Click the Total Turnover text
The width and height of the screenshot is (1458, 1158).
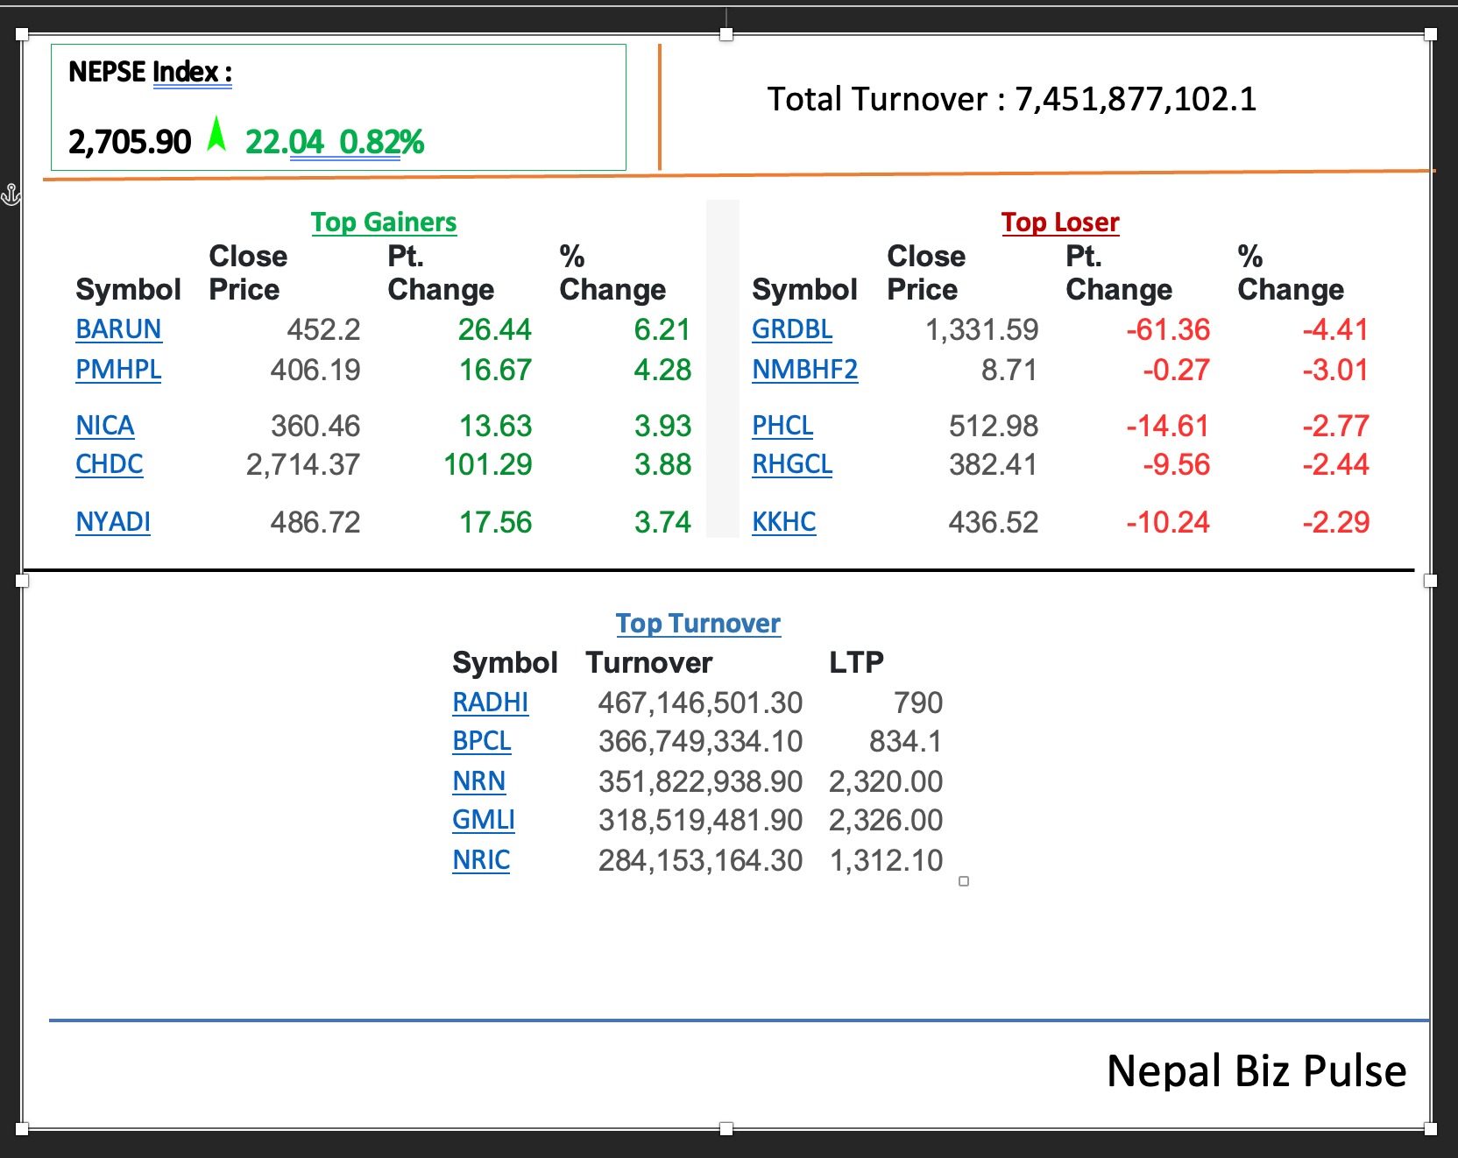click(1011, 100)
